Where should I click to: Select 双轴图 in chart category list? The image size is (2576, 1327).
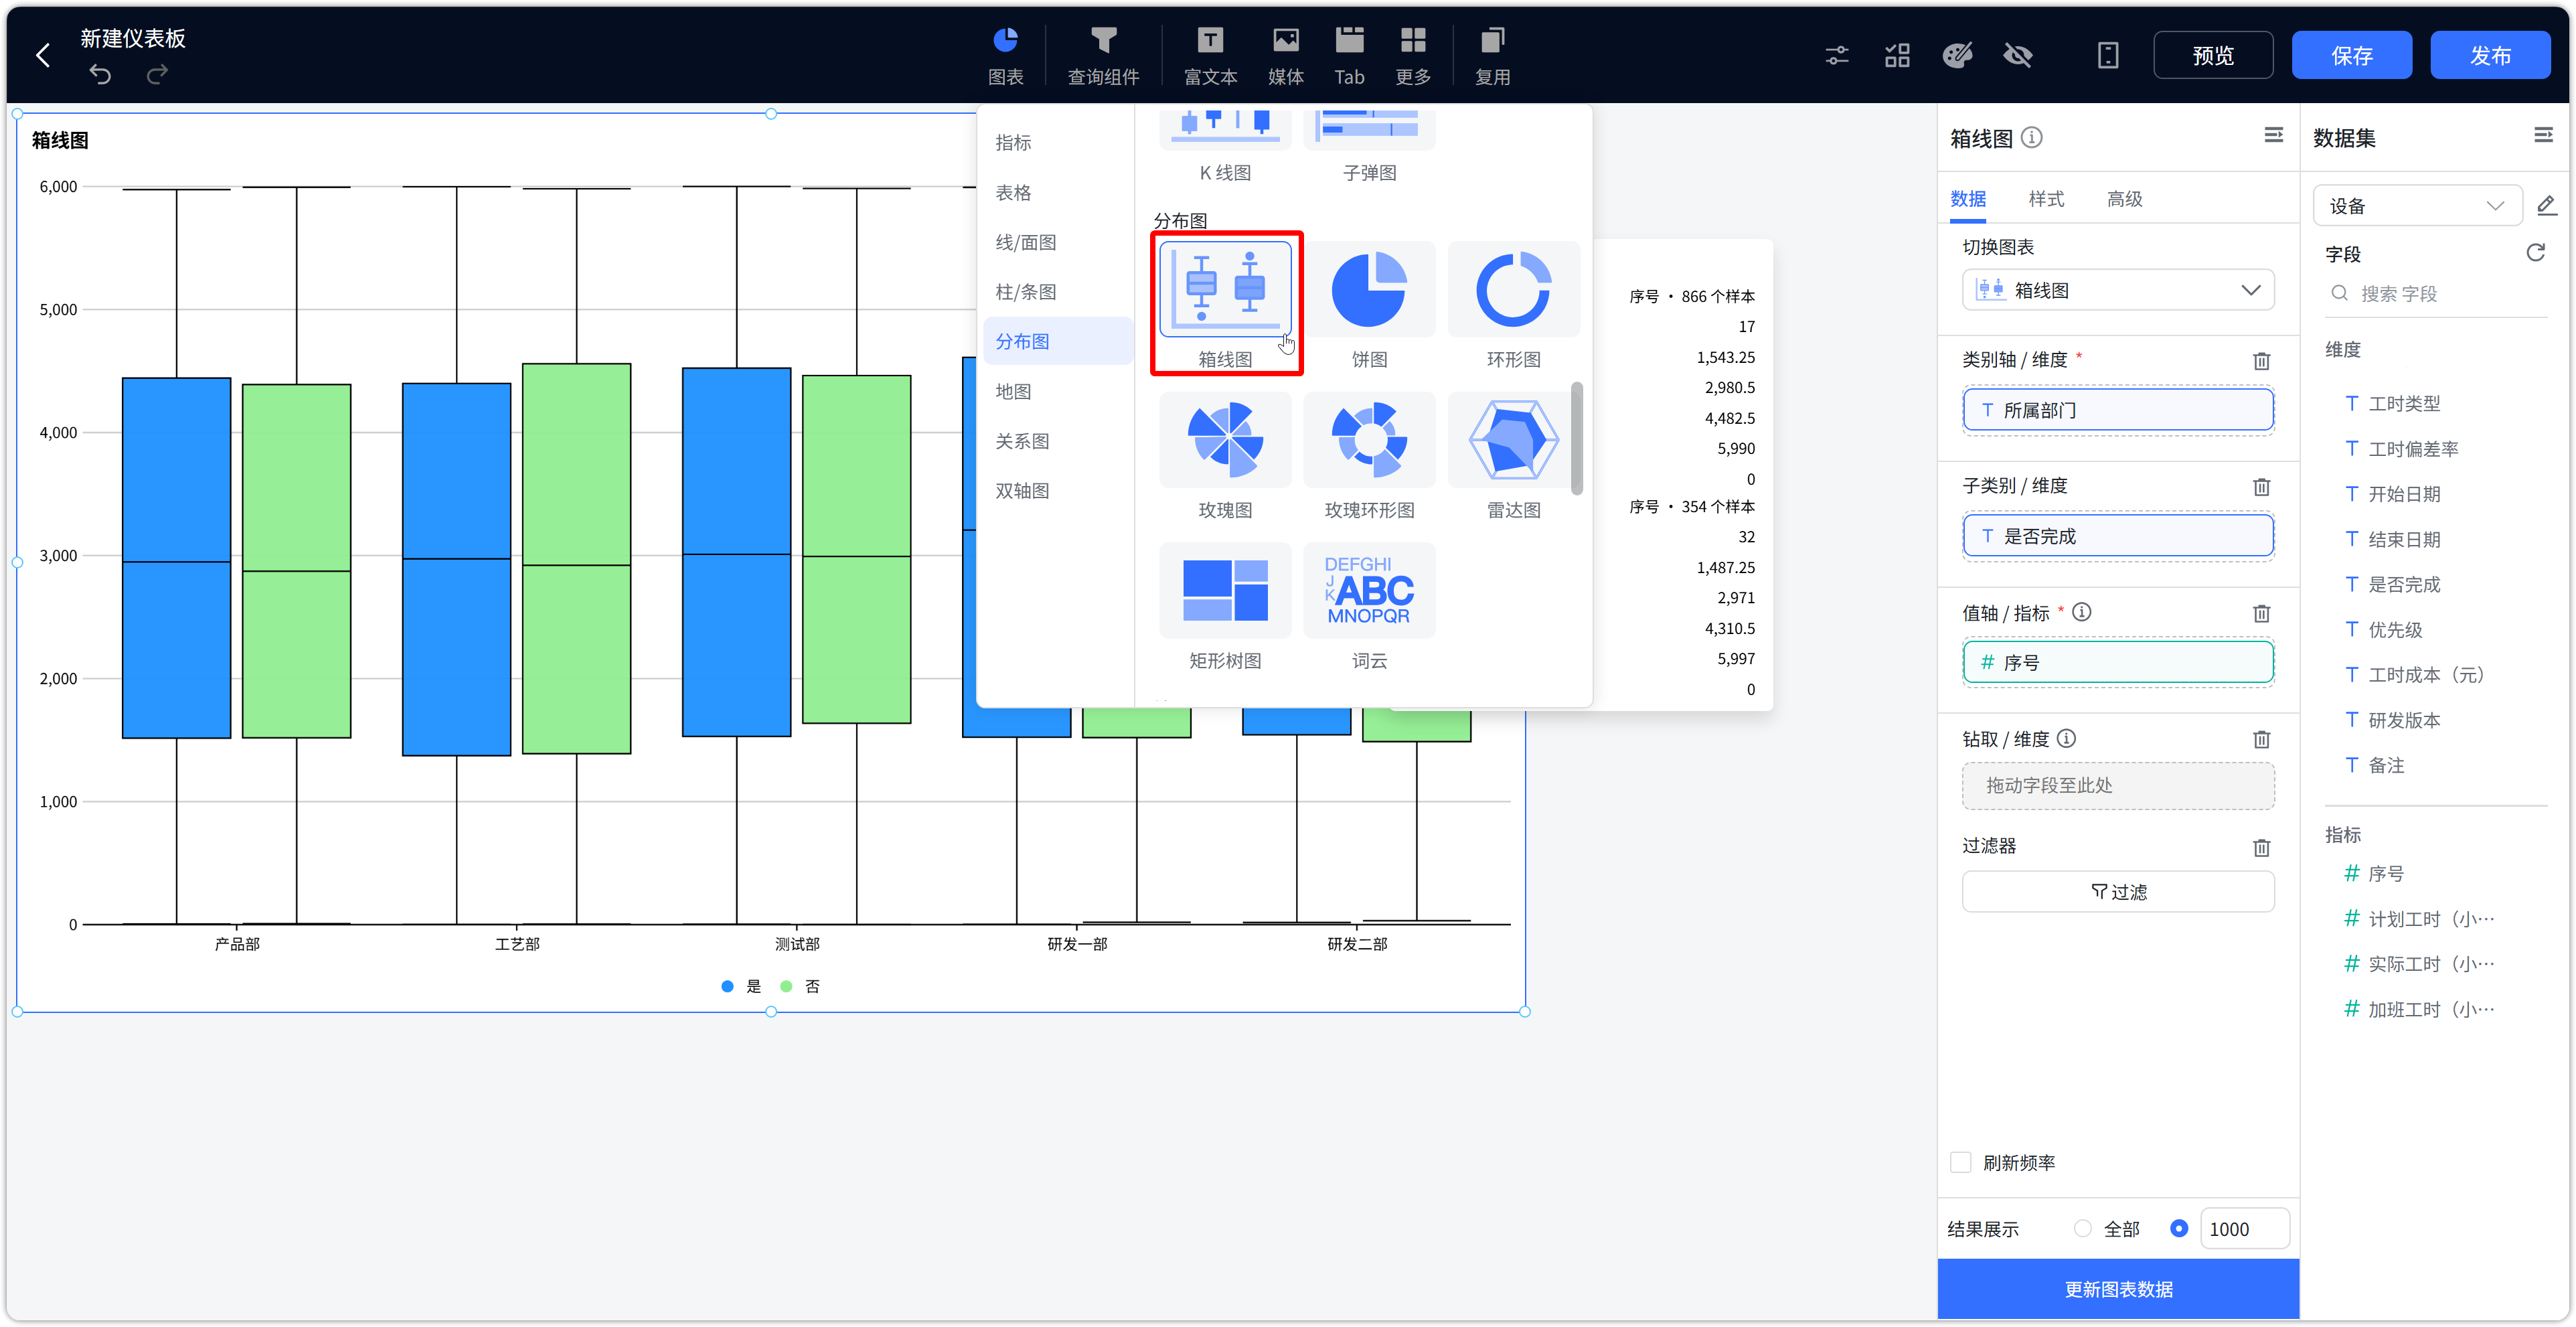[x=1022, y=490]
